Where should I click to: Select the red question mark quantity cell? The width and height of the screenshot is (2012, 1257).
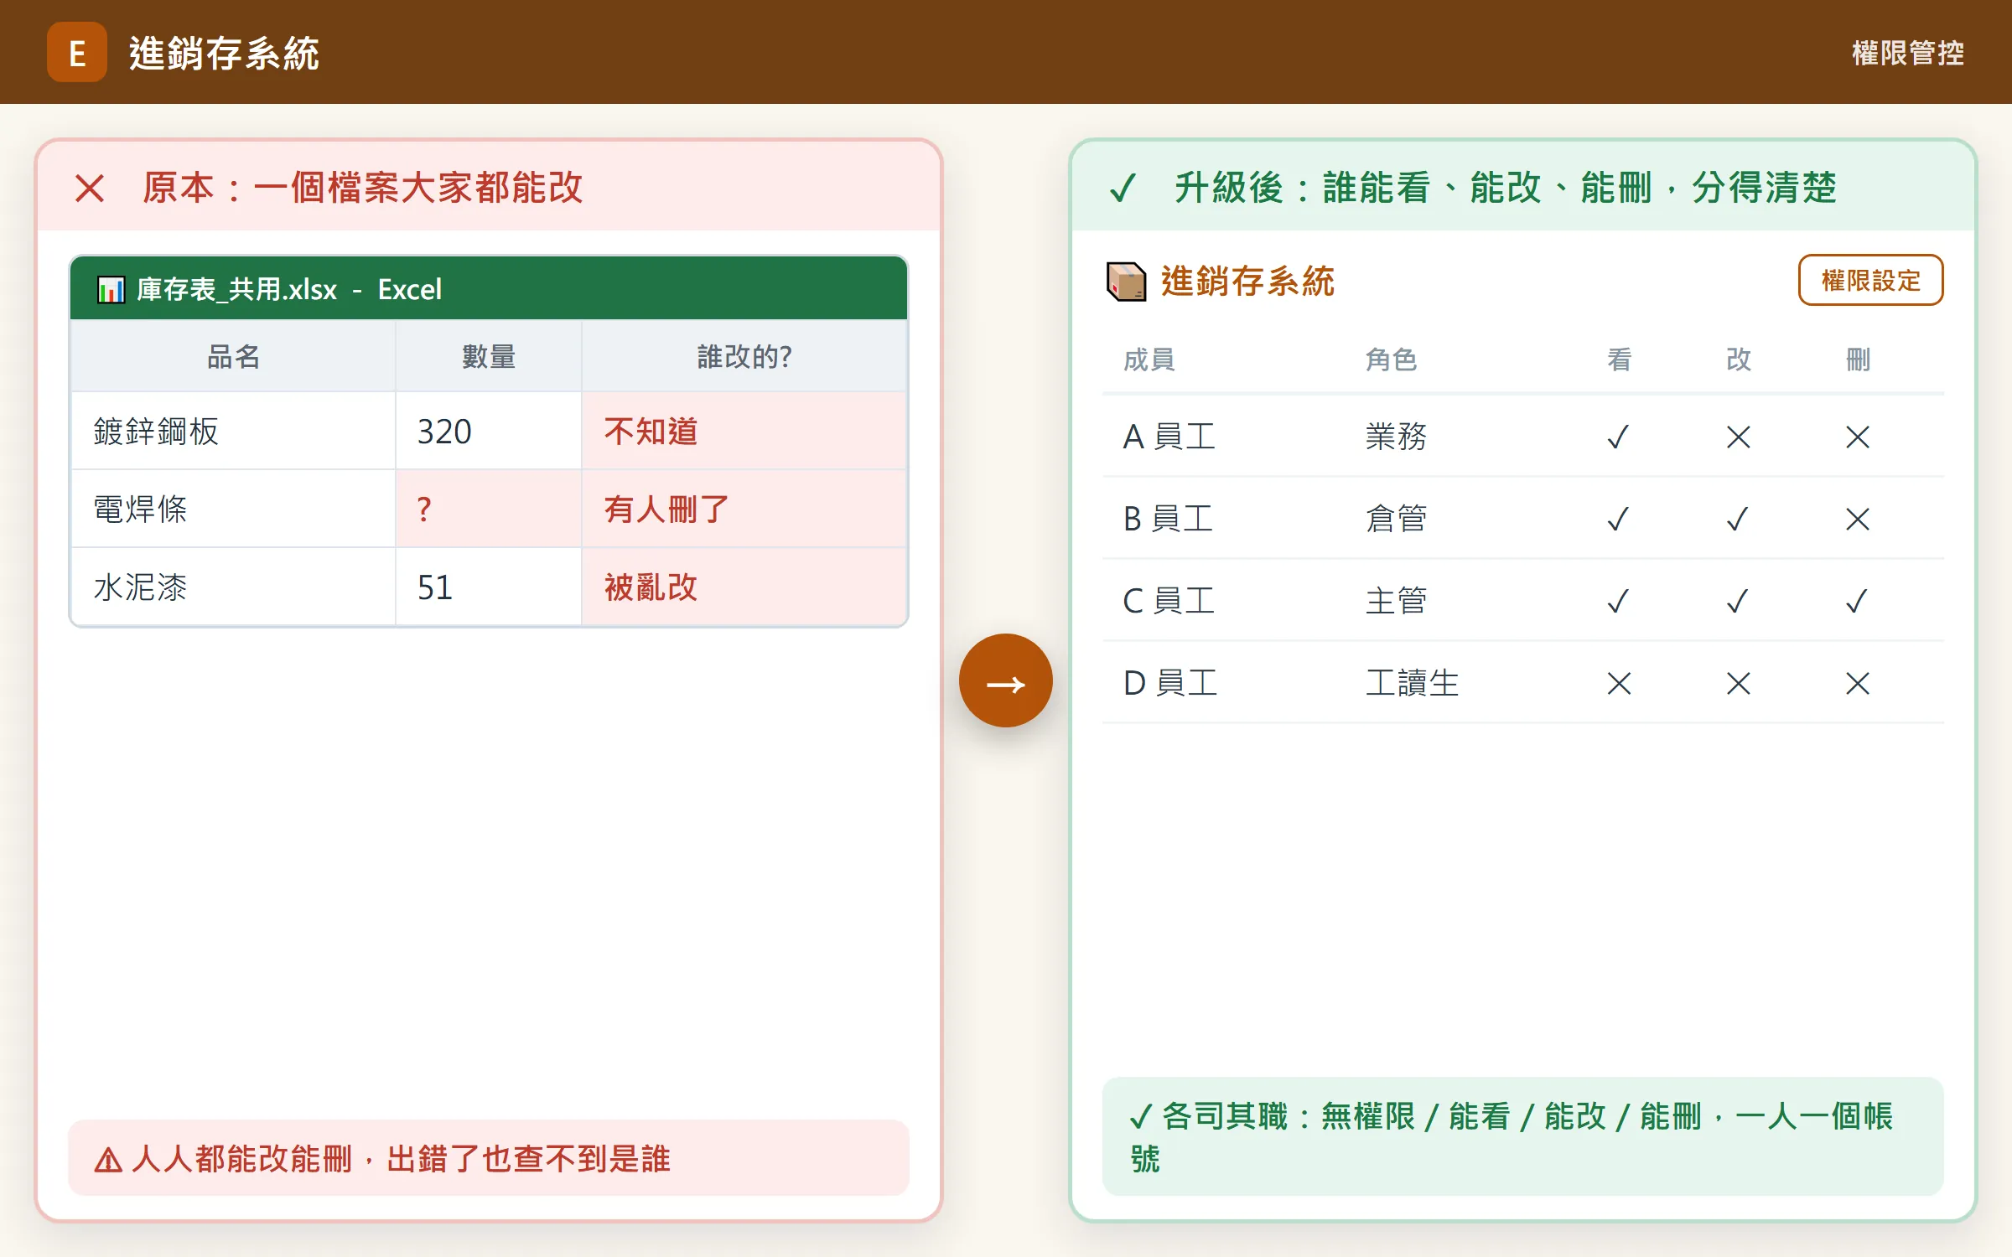tap(488, 509)
